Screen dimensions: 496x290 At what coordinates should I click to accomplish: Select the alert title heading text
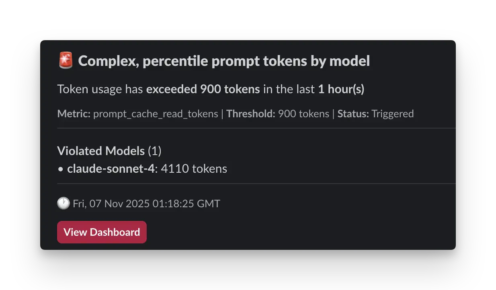(x=223, y=61)
